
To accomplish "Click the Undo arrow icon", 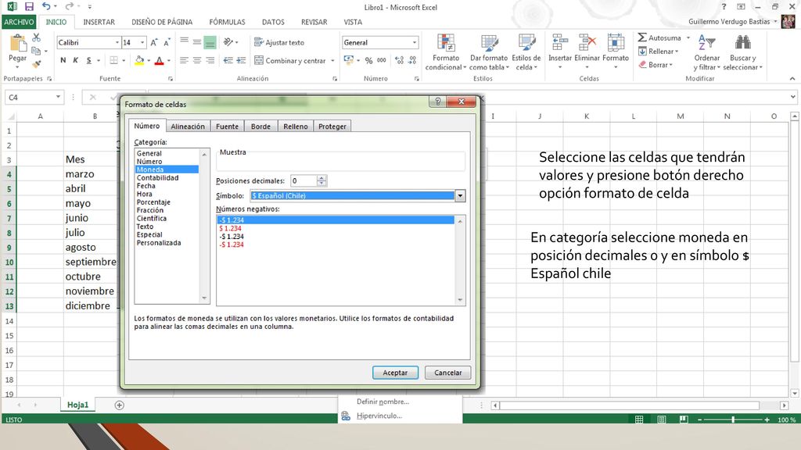I will (46, 6).
